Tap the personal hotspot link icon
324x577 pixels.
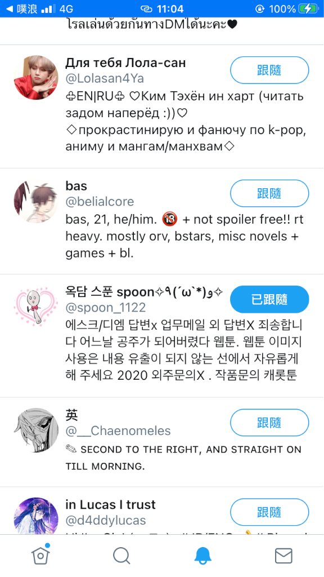tap(146, 9)
